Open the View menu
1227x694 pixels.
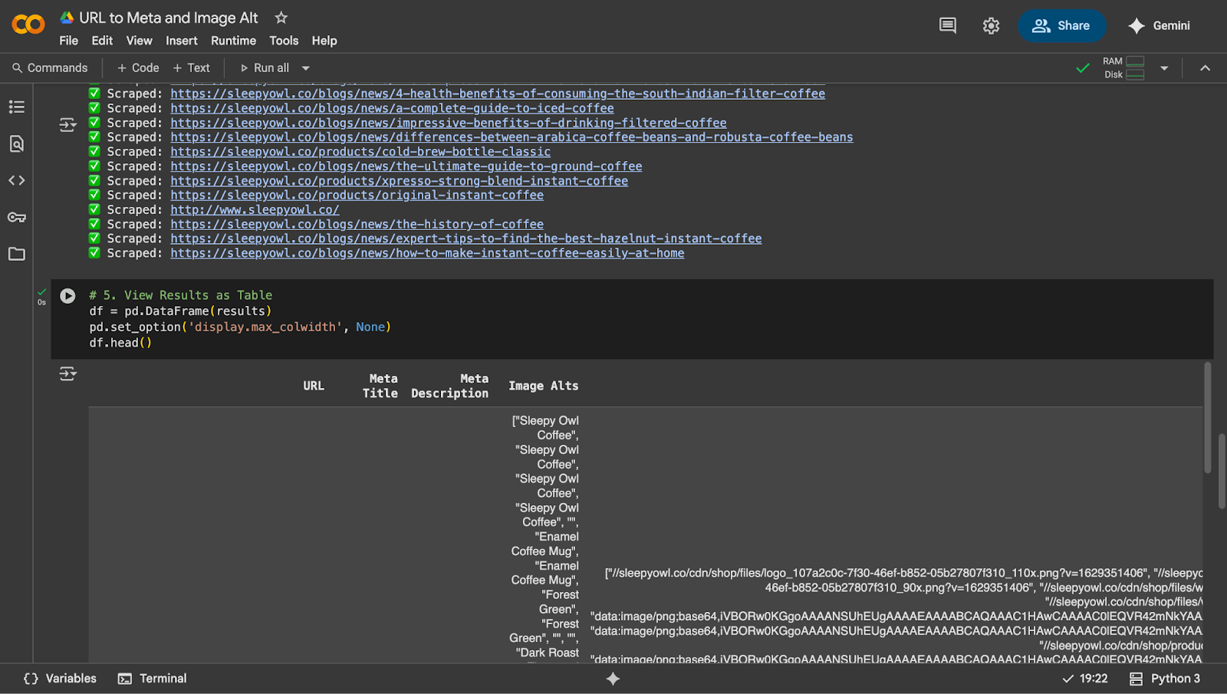pyautogui.click(x=139, y=41)
